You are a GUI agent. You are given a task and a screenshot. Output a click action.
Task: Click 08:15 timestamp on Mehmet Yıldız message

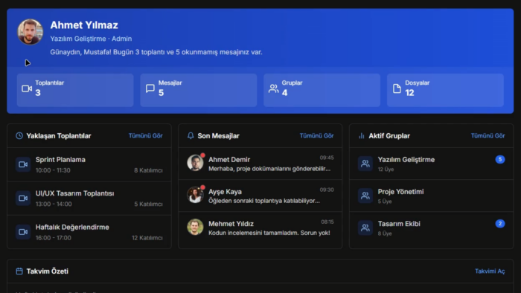tap(327, 222)
